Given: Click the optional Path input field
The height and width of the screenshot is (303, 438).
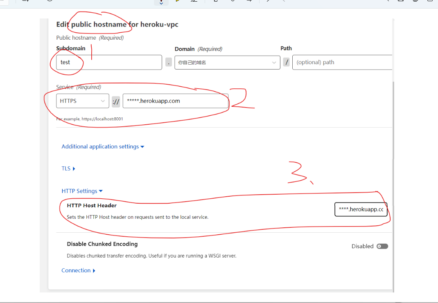Looking at the screenshot, I should pos(342,63).
